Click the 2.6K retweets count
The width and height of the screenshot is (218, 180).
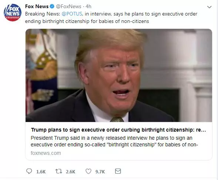click(x=70, y=171)
